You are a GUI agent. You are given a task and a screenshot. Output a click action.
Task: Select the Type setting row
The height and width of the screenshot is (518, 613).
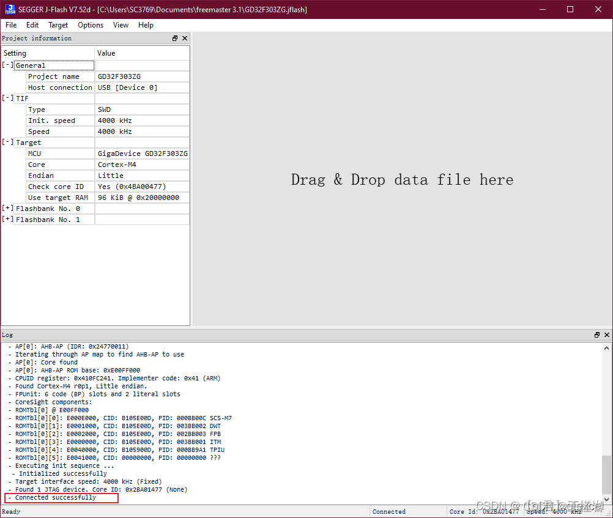pyautogui.click(x=60, y=110)
